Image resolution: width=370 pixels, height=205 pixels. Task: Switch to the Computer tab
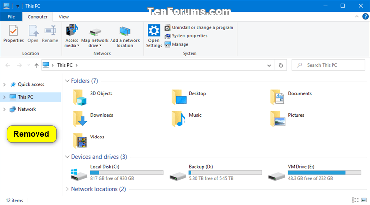tap(37, 17)
